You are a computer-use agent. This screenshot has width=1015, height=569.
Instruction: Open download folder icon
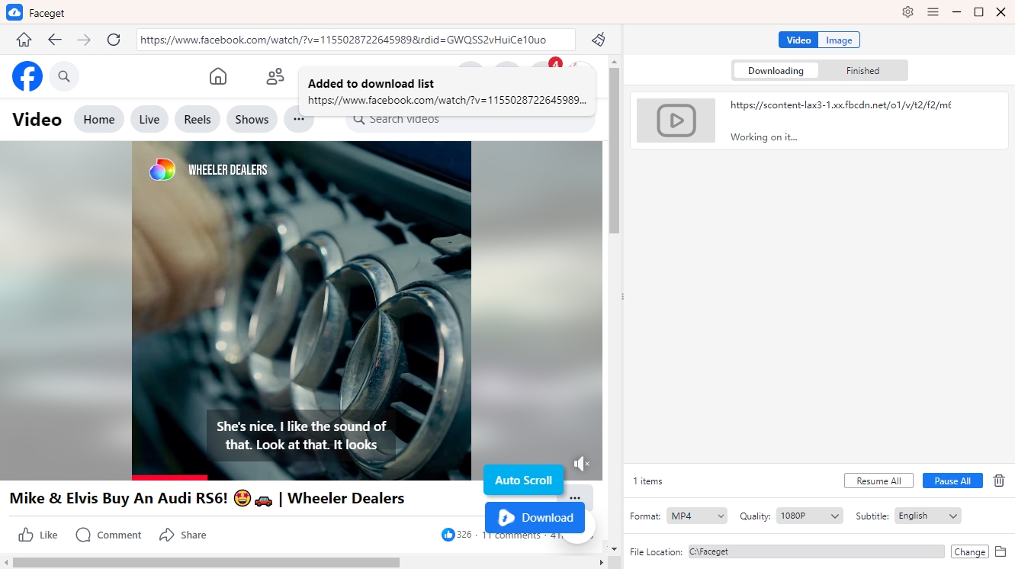pyautogui.click(x=1001, y=551)
